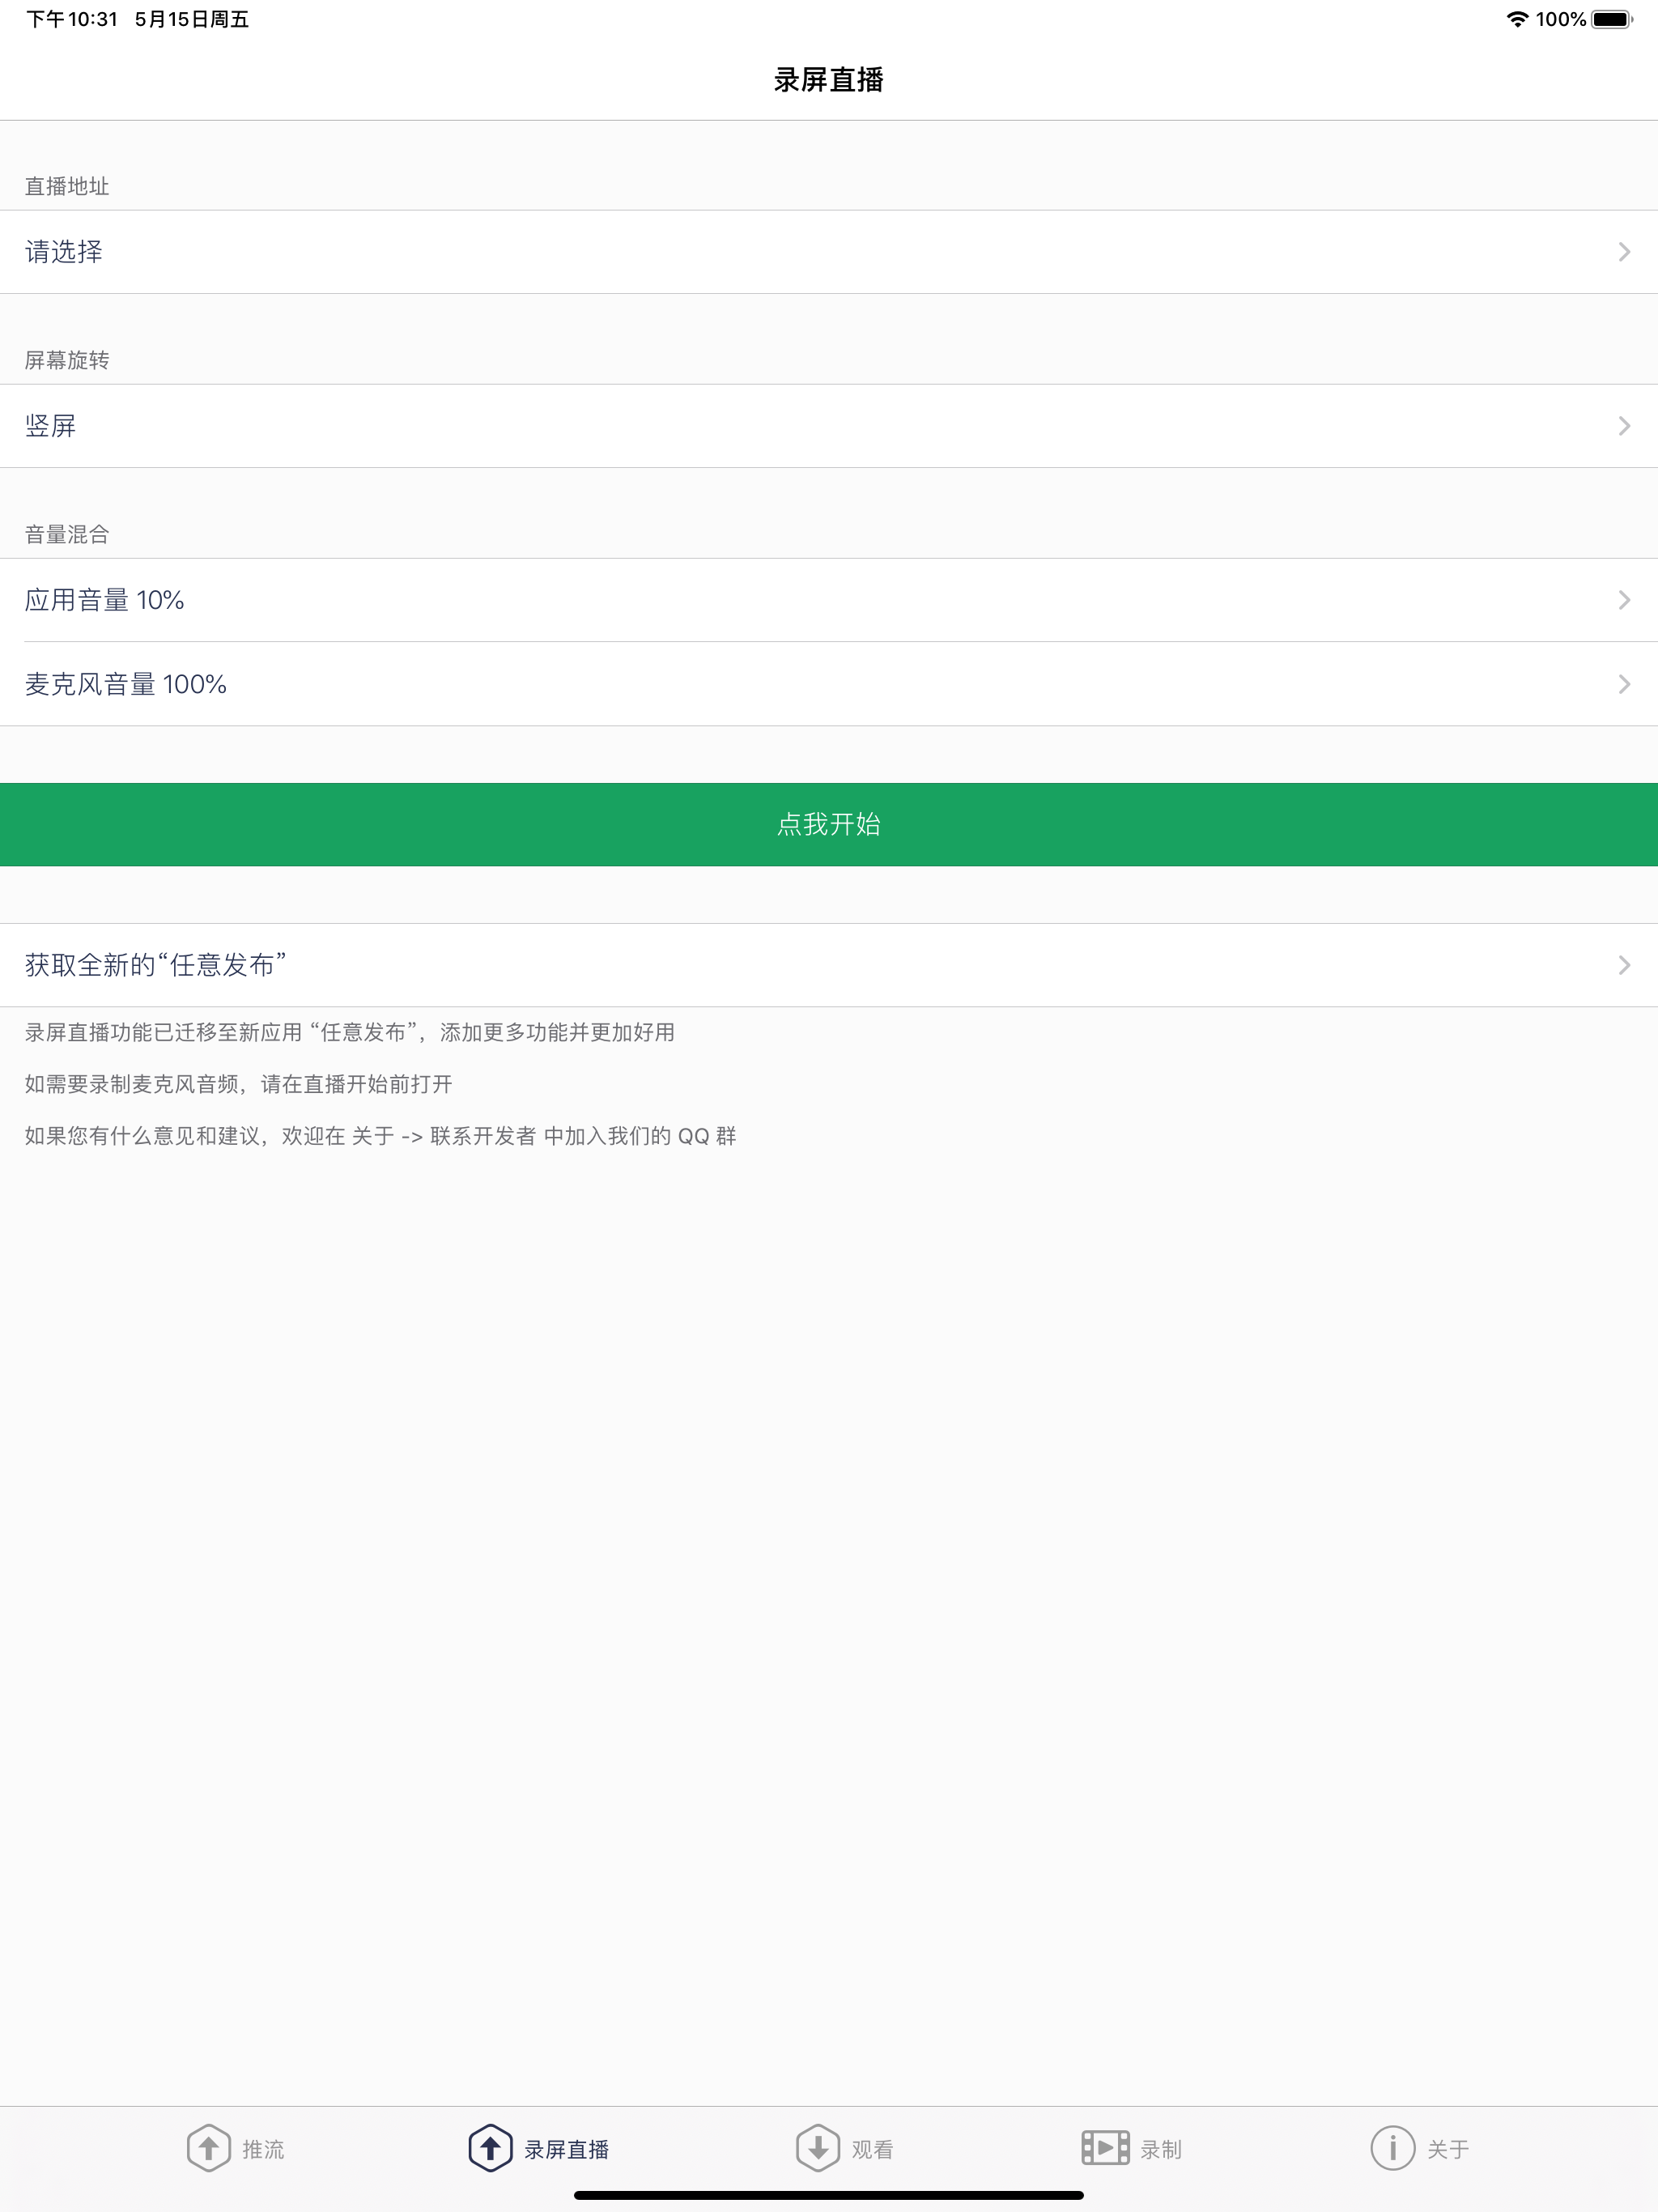This screenshot has height=2212, width=1658.
Task: Tap the note about joining QQ 群
Action: (x=381, y=1136)
